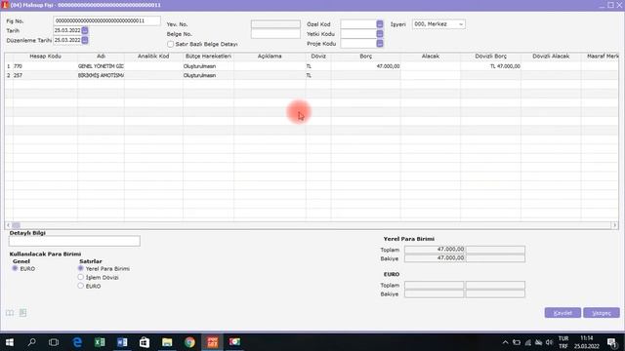The image size is (625, 351).
Task: Open the Düzenleme Tarihi date picker icon
Action: (85, 40)
